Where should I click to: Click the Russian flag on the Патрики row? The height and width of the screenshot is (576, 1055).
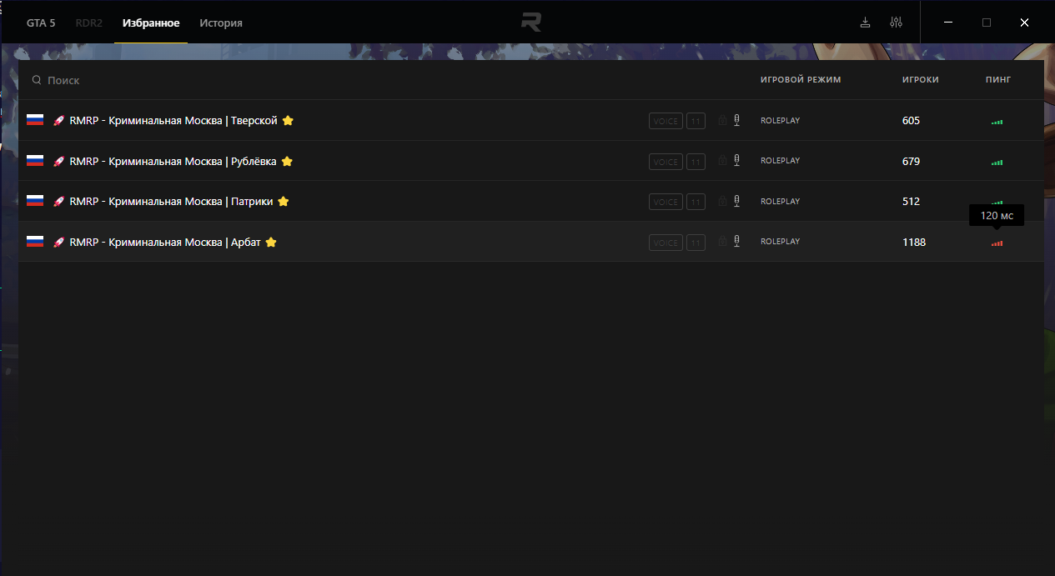[35, 201]
